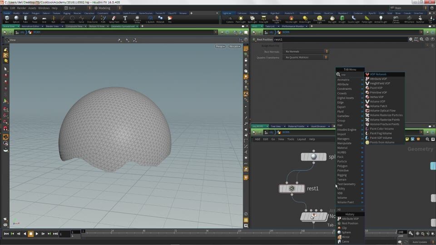Screen dimensions: 436x245
Task: Select Attribute VOP in the TAB menu results
Action: (x=378, y=79)
